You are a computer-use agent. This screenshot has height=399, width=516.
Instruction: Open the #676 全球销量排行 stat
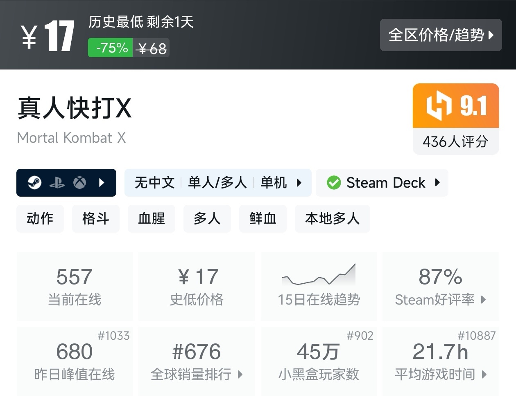197,361
